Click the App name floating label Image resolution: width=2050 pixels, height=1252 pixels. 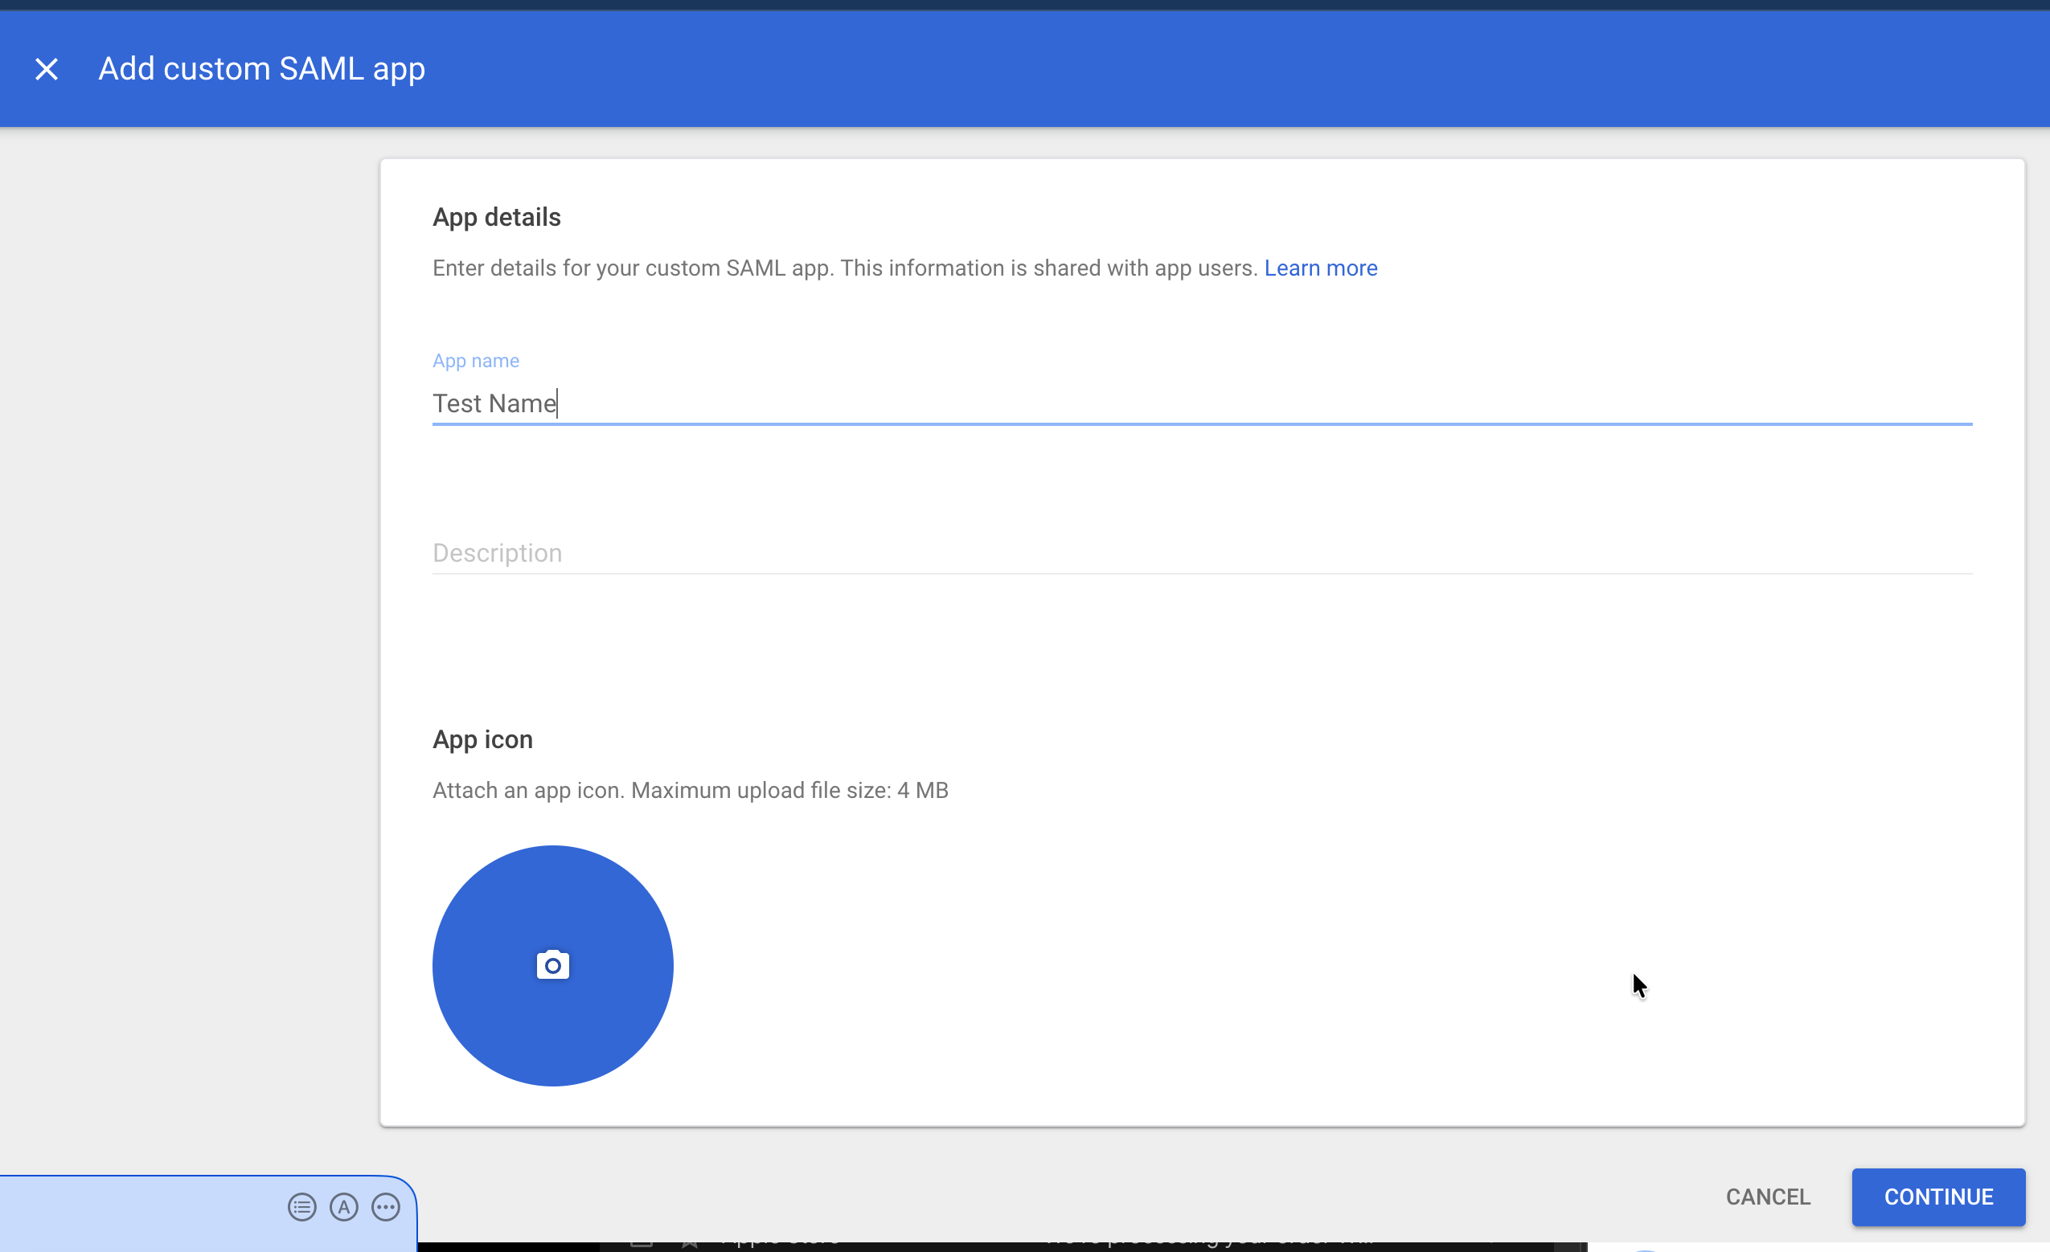pos(475,359)
